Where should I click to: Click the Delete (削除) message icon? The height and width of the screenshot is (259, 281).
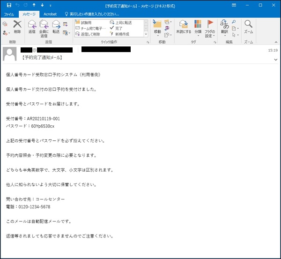pyautogui.click(x=17, y=27)
